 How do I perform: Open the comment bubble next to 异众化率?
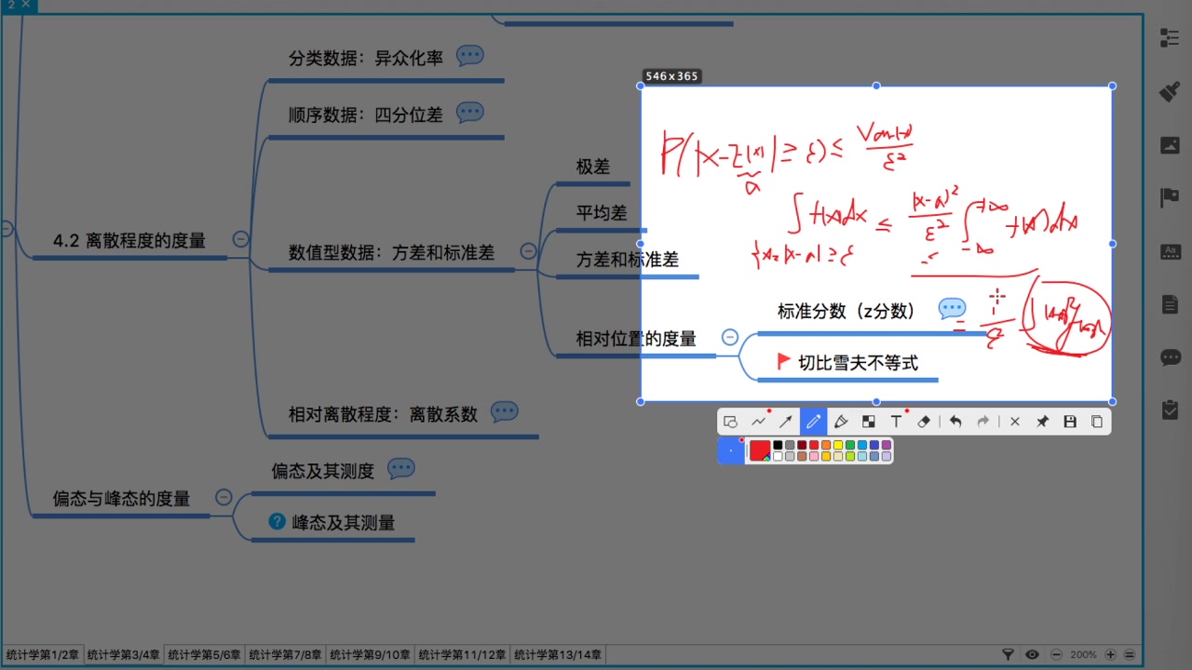tap(469, 55)
